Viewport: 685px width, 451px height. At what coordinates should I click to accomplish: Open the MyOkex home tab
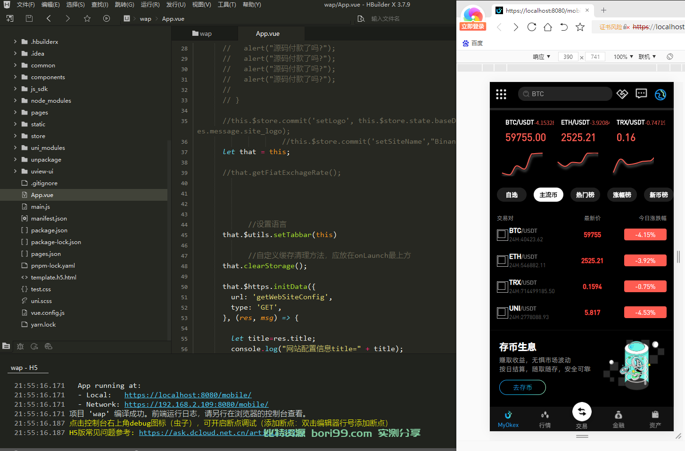click(x=508, y=419)
